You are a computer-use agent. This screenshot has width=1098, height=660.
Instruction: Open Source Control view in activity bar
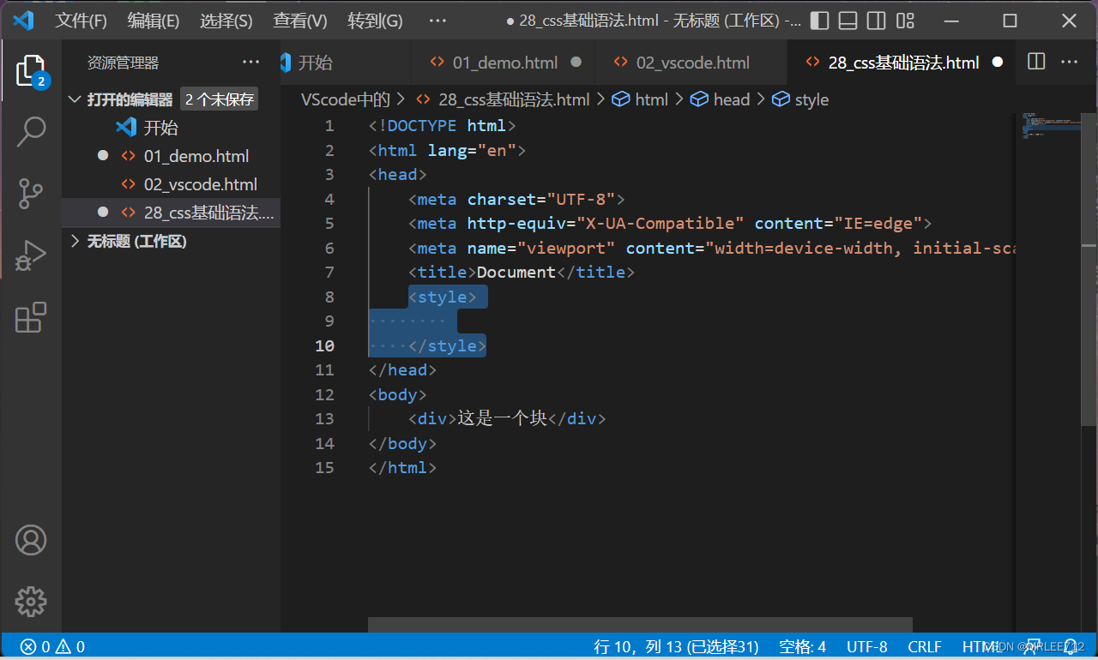[31, 194]
